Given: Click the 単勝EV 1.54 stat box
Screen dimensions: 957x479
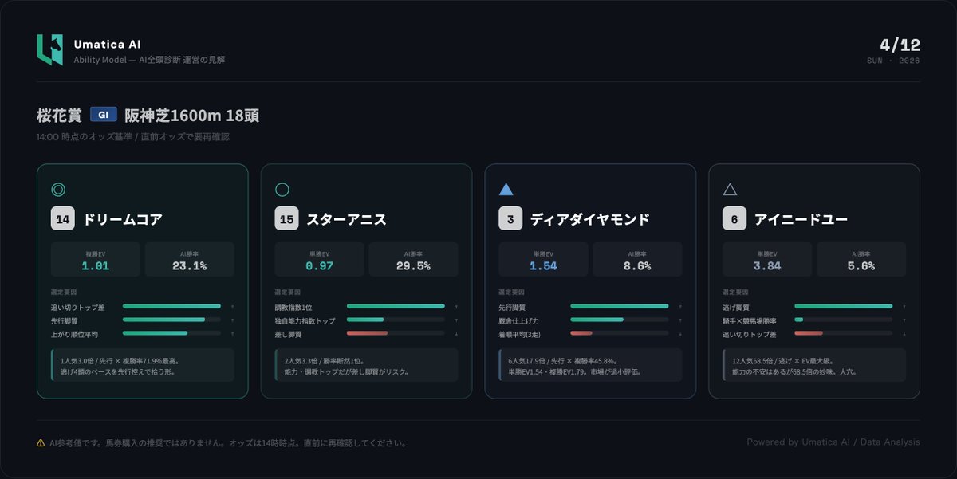Looking at the screenshot, I should [543, 260].
